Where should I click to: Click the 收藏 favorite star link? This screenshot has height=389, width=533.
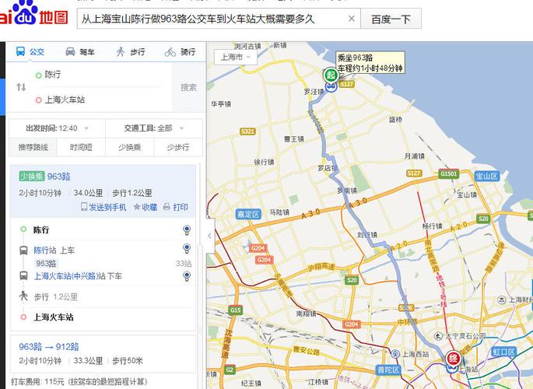[x=146, y=207]
